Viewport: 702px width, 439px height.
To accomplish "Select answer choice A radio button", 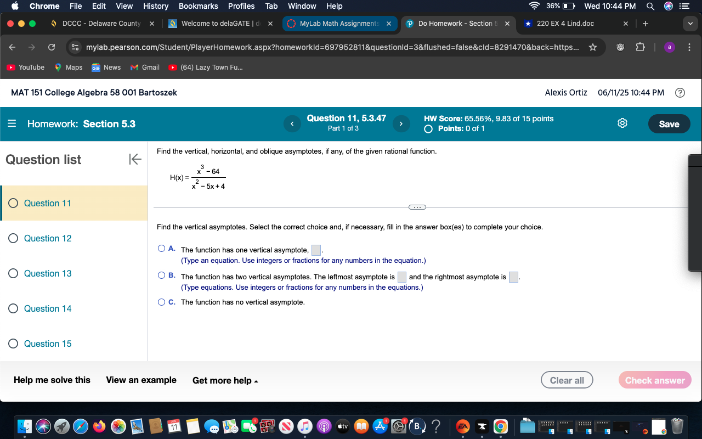I will coord(162,248).
